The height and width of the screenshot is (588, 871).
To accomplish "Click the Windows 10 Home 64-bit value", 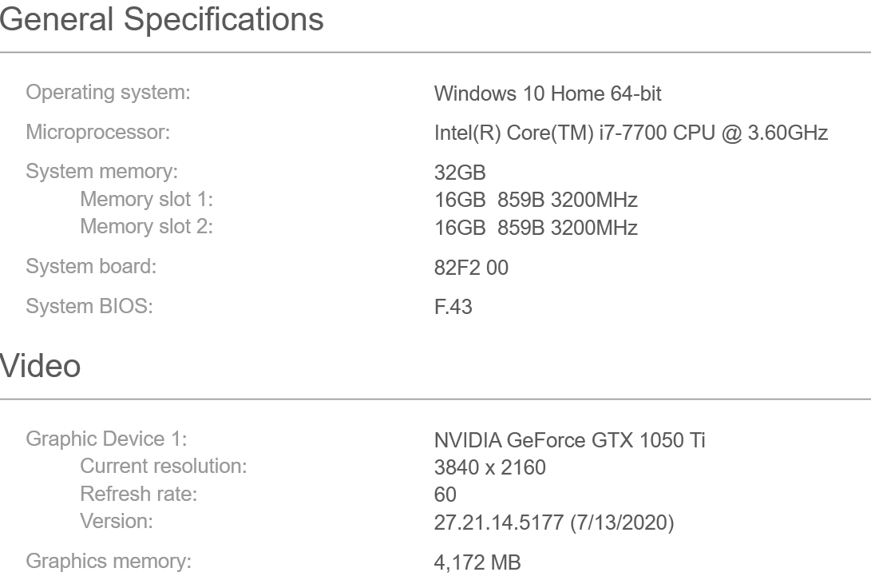I will click(548, 94).
